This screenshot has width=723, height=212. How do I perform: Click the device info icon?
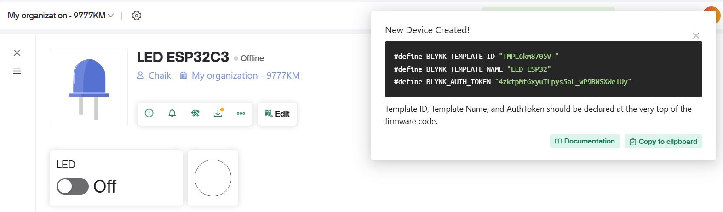[149, 113]
